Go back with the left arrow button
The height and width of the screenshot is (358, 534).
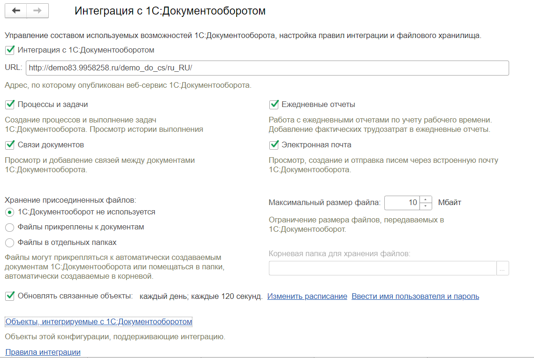pyautogui.click(x=15, y=11)
